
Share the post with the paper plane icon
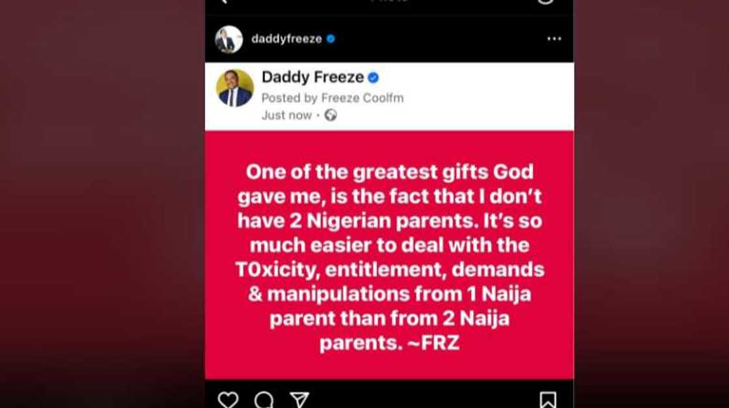[x=299, y=400]
